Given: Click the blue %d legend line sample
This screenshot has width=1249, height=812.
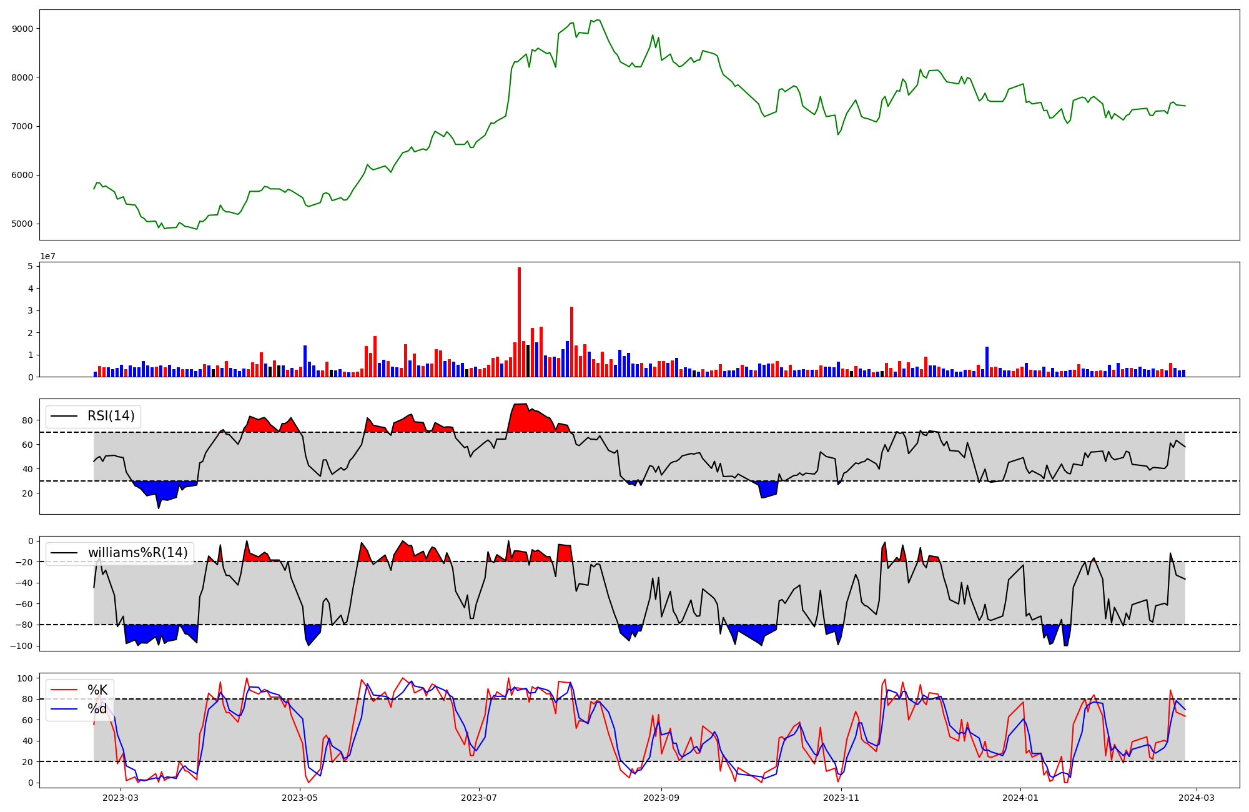Looking at the screenshot, I should [64, 709].
